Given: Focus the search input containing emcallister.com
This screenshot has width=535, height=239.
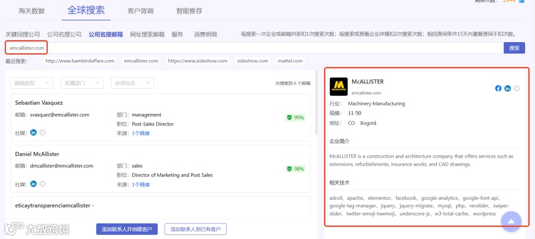Looking at the screenshot, I should click(x=255, y=48).
